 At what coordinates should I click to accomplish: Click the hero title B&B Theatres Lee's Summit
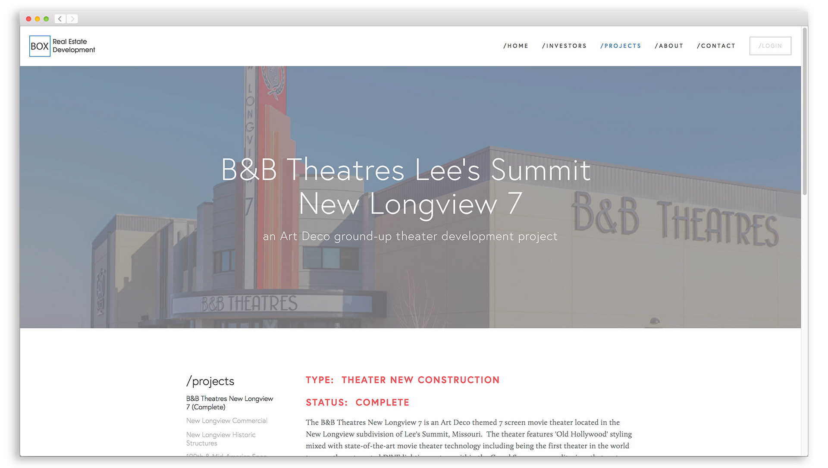coord(406,170)
